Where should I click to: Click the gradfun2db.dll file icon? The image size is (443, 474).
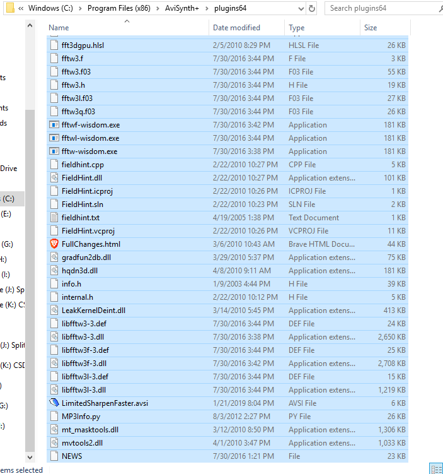click(54, 258)
